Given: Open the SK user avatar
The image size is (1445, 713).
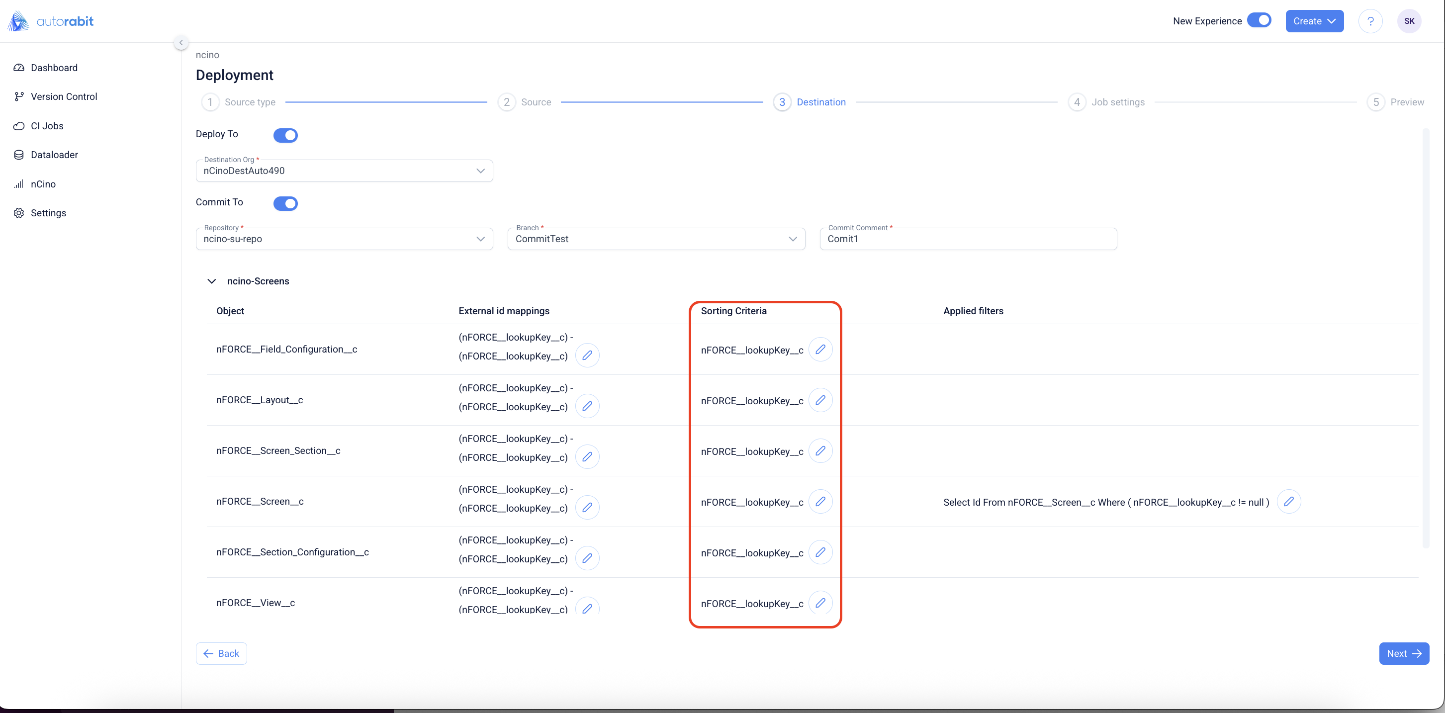Looking at the screenshot, I should [1409, 21].
